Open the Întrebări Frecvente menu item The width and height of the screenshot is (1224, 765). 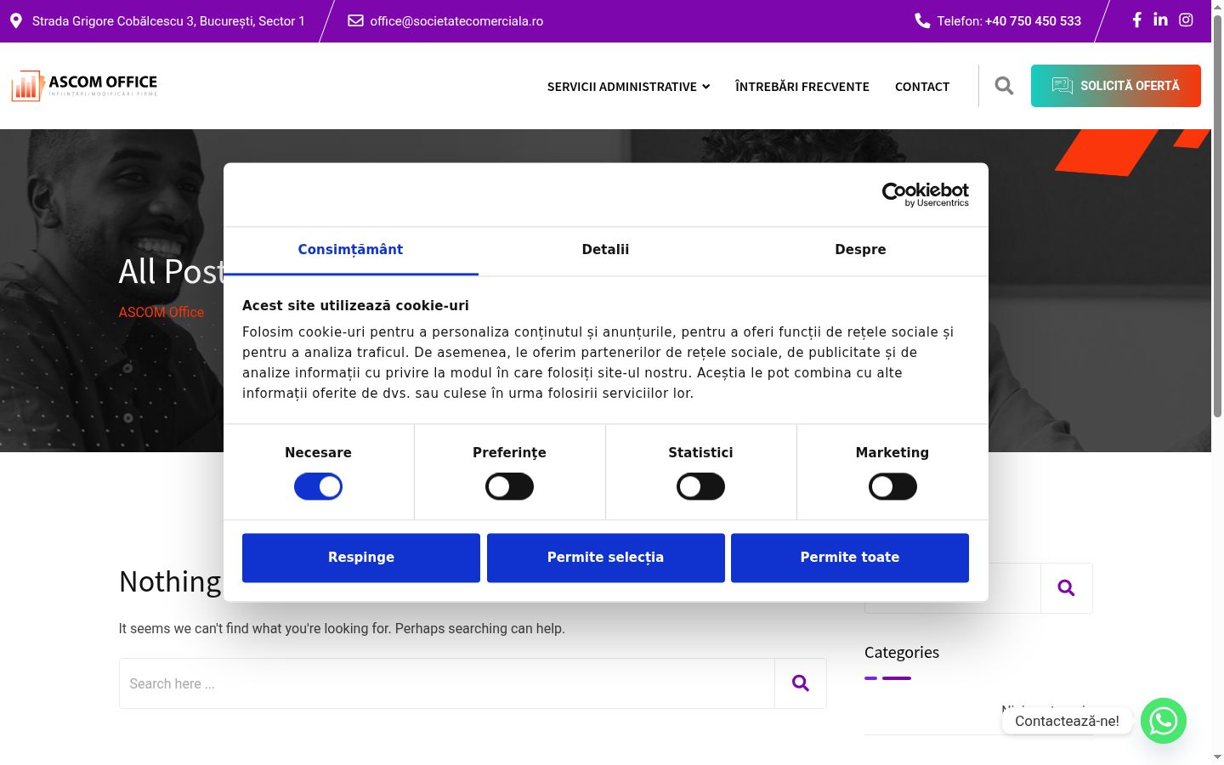click(802, 87)
